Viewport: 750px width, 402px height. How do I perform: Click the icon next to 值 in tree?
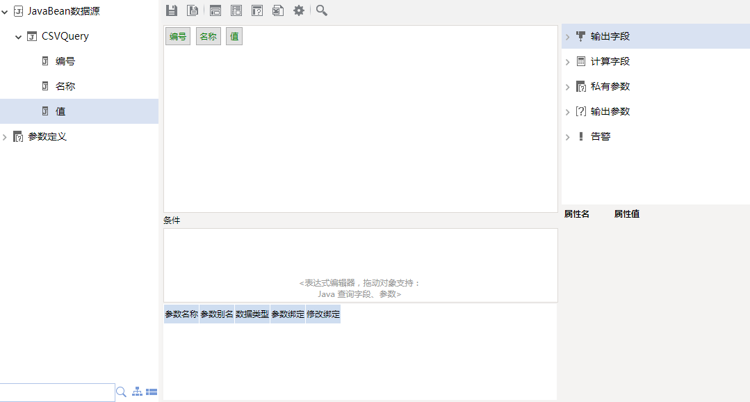(45, 111)
